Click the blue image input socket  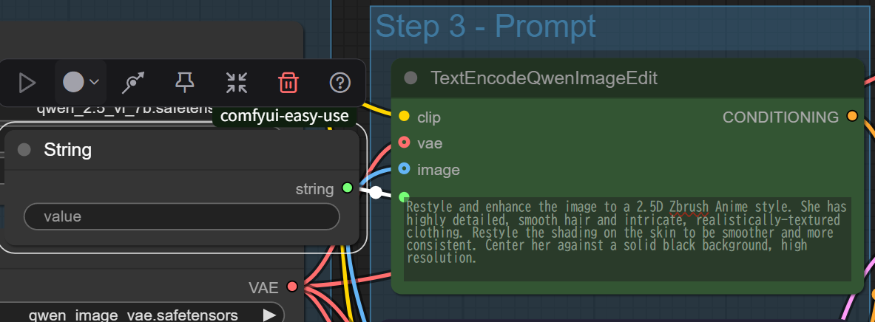tap(405, 169)
